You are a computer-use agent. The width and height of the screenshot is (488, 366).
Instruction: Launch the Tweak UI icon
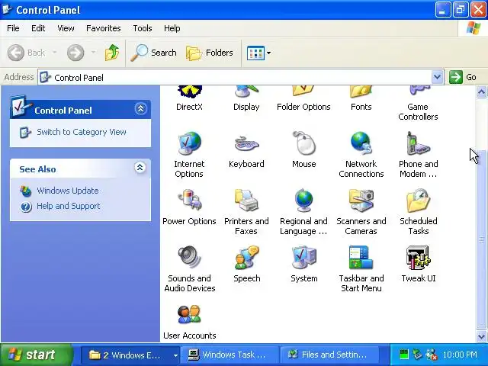tap(419, 265)
